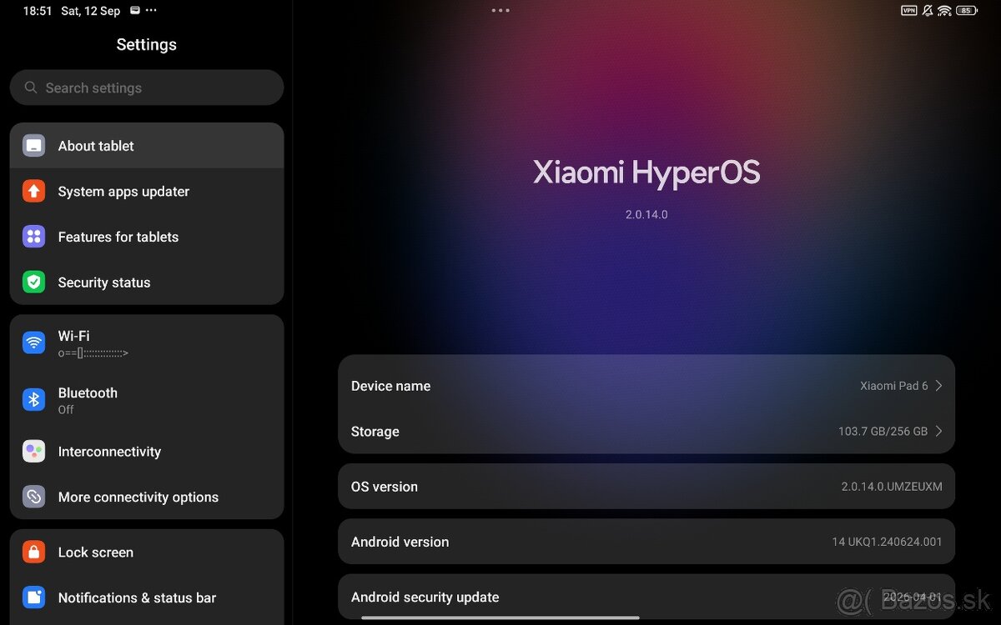Tap the 2.0.14.0.UMZEUXM value
Screen dimensions: 1001x625
click(x=892, y=487)
